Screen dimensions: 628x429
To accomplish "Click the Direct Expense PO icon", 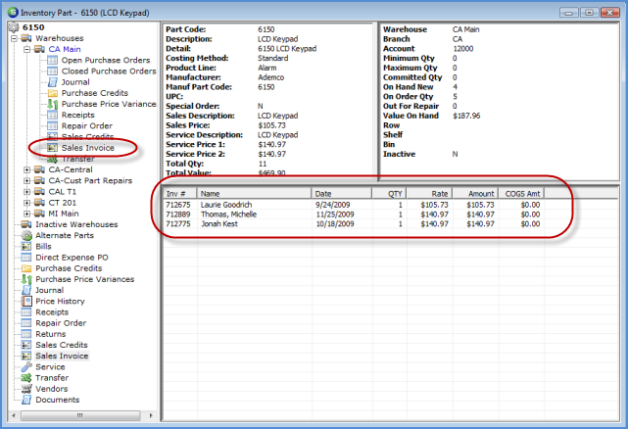I will point(26,257).
